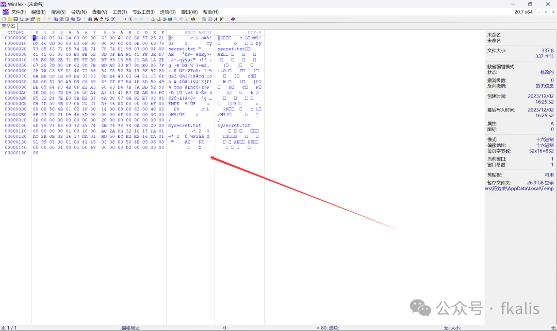
Task: Click 页 1 / 1 in the status bar
Action: tap(9, 328)
